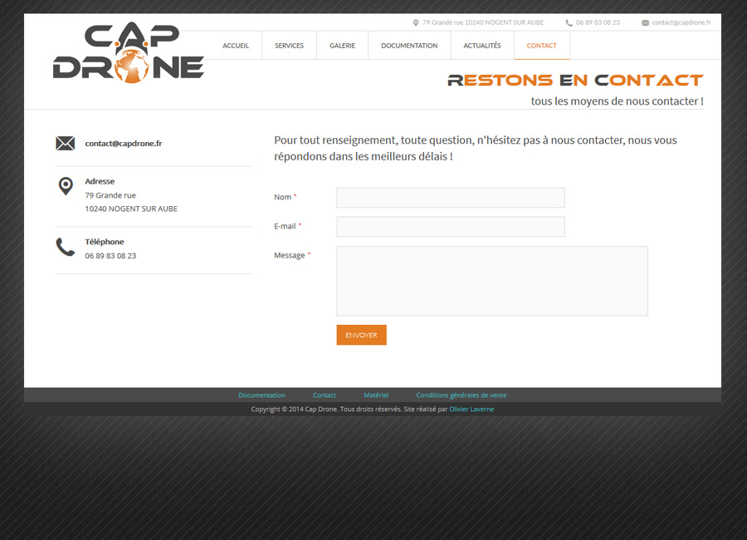Screen dimensions: 747x540
Task: Click the large envelope icon in sidebar
Action: (x=66, y=144)
